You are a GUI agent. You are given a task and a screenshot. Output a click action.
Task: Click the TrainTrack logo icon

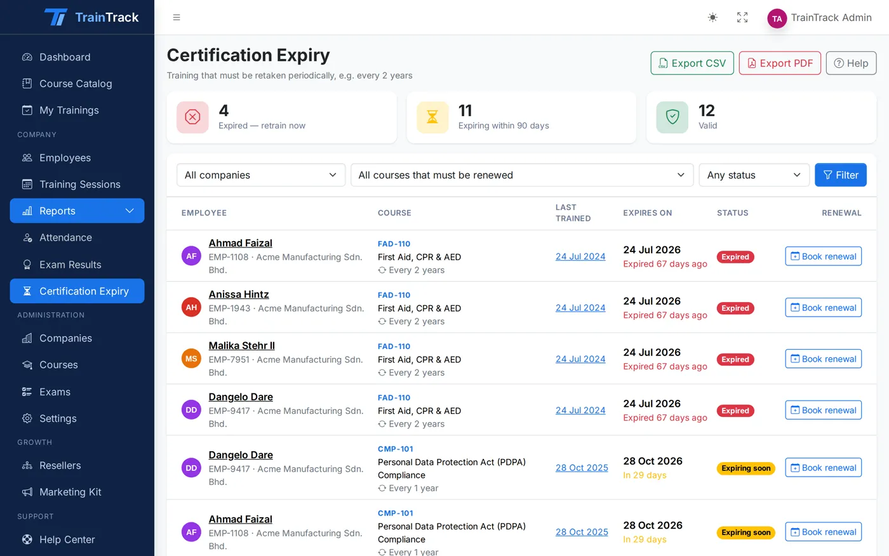56,17
